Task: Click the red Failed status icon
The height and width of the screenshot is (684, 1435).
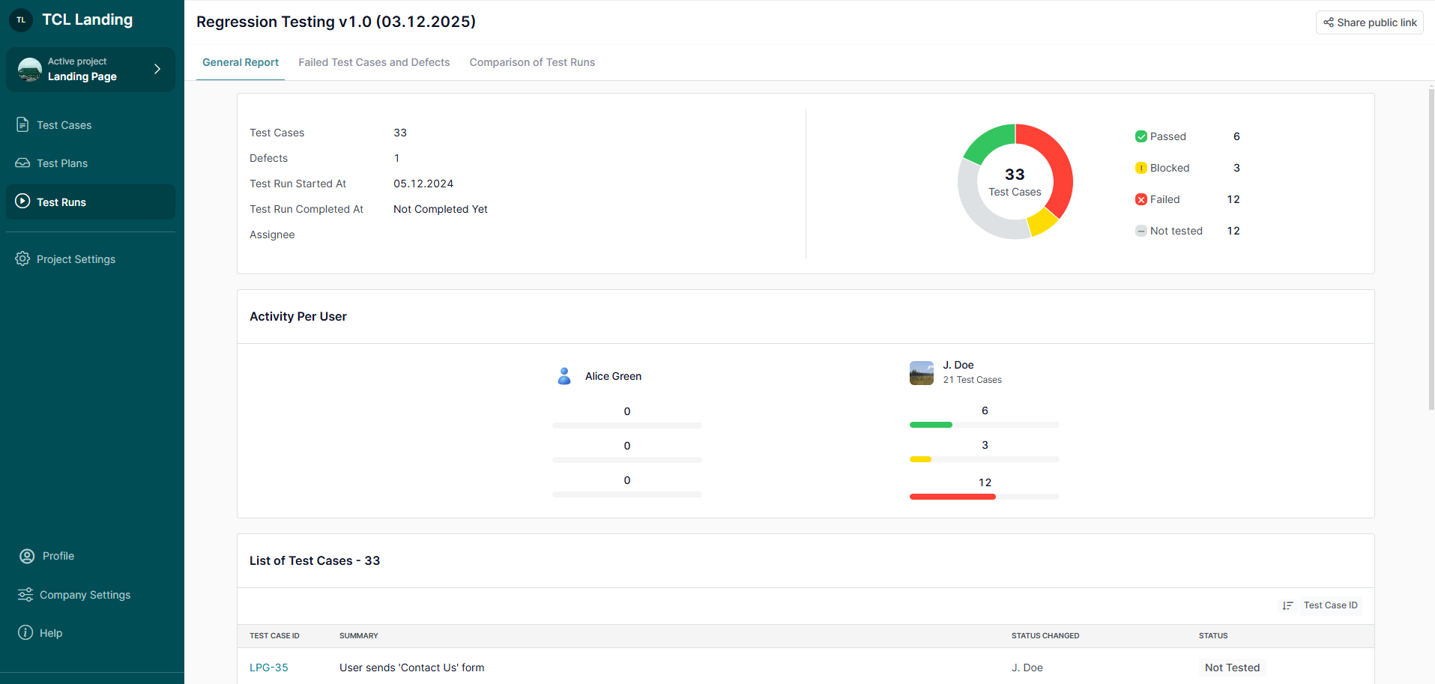Action: tap(1141, 199)
